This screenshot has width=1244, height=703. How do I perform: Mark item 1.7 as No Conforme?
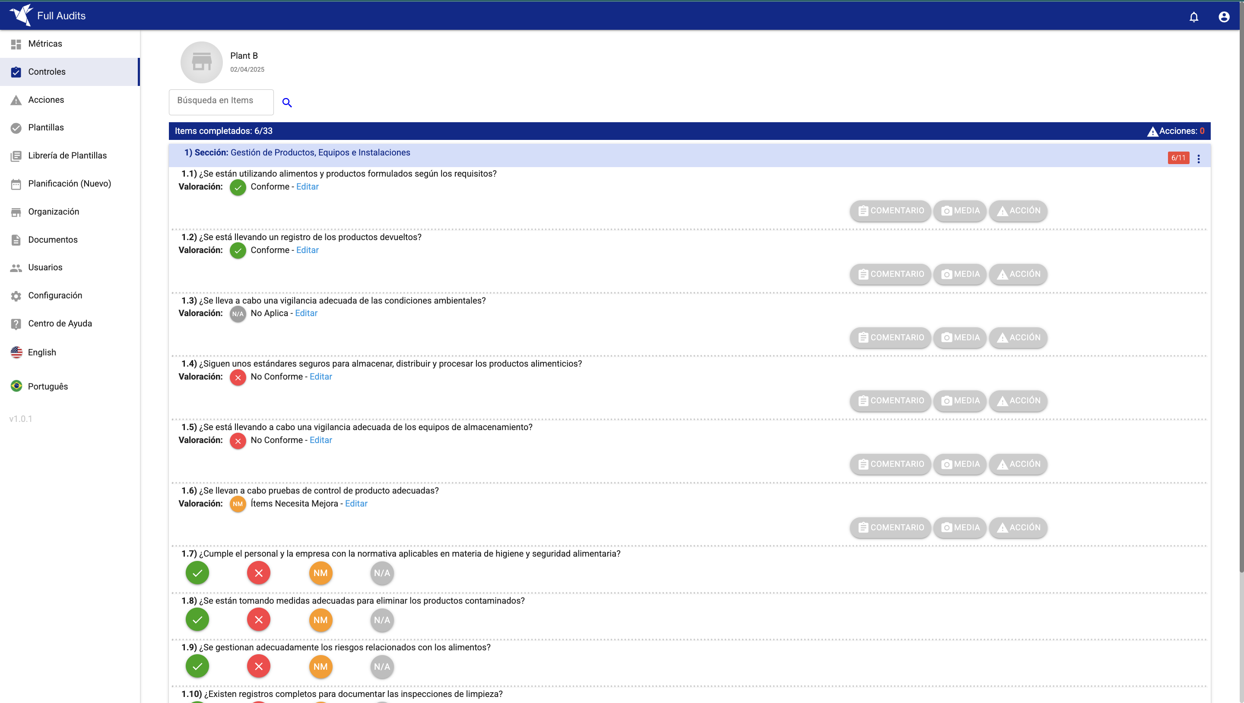click(x=259, y=573)
